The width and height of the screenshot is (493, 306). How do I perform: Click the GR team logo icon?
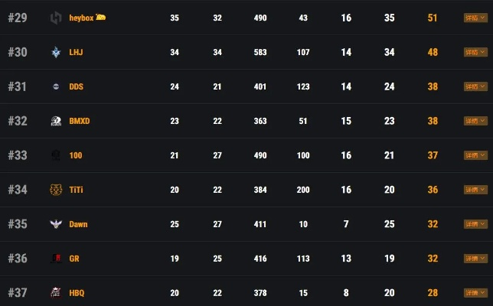click(56, 259)
